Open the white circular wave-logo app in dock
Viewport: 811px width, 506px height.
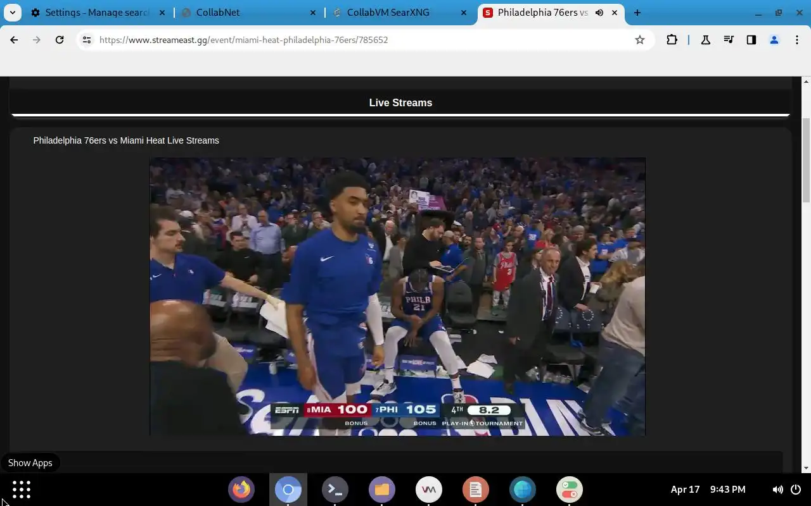click(429, 490)
